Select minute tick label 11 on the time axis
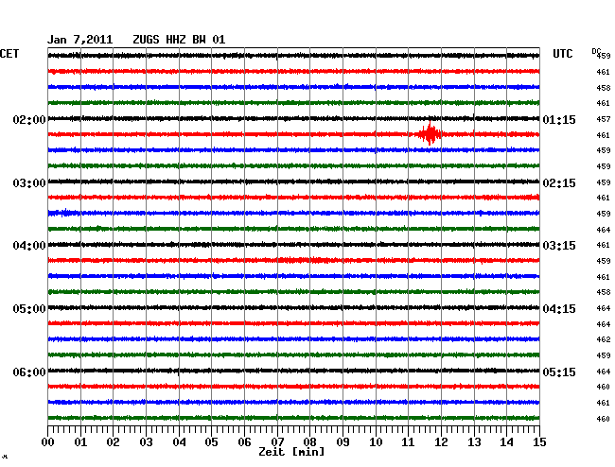The width and height of the screenshot is (615, 467). pyautogui.click(x=409, y=442)
